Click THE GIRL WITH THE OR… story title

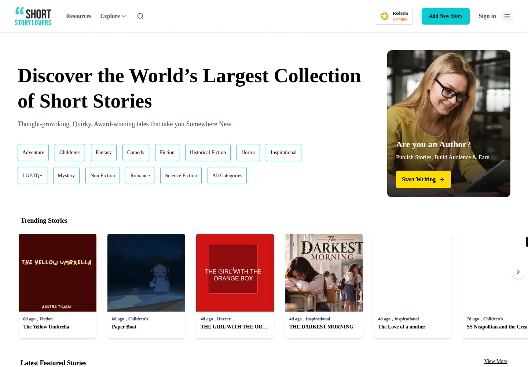coord(234,327)
